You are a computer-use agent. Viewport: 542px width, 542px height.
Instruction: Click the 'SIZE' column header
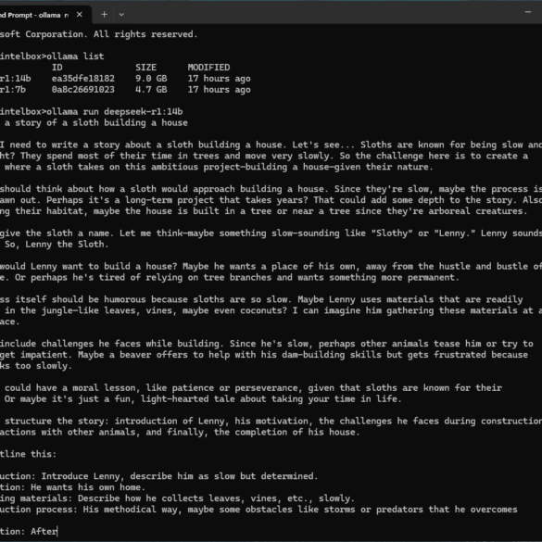(145, 67)
